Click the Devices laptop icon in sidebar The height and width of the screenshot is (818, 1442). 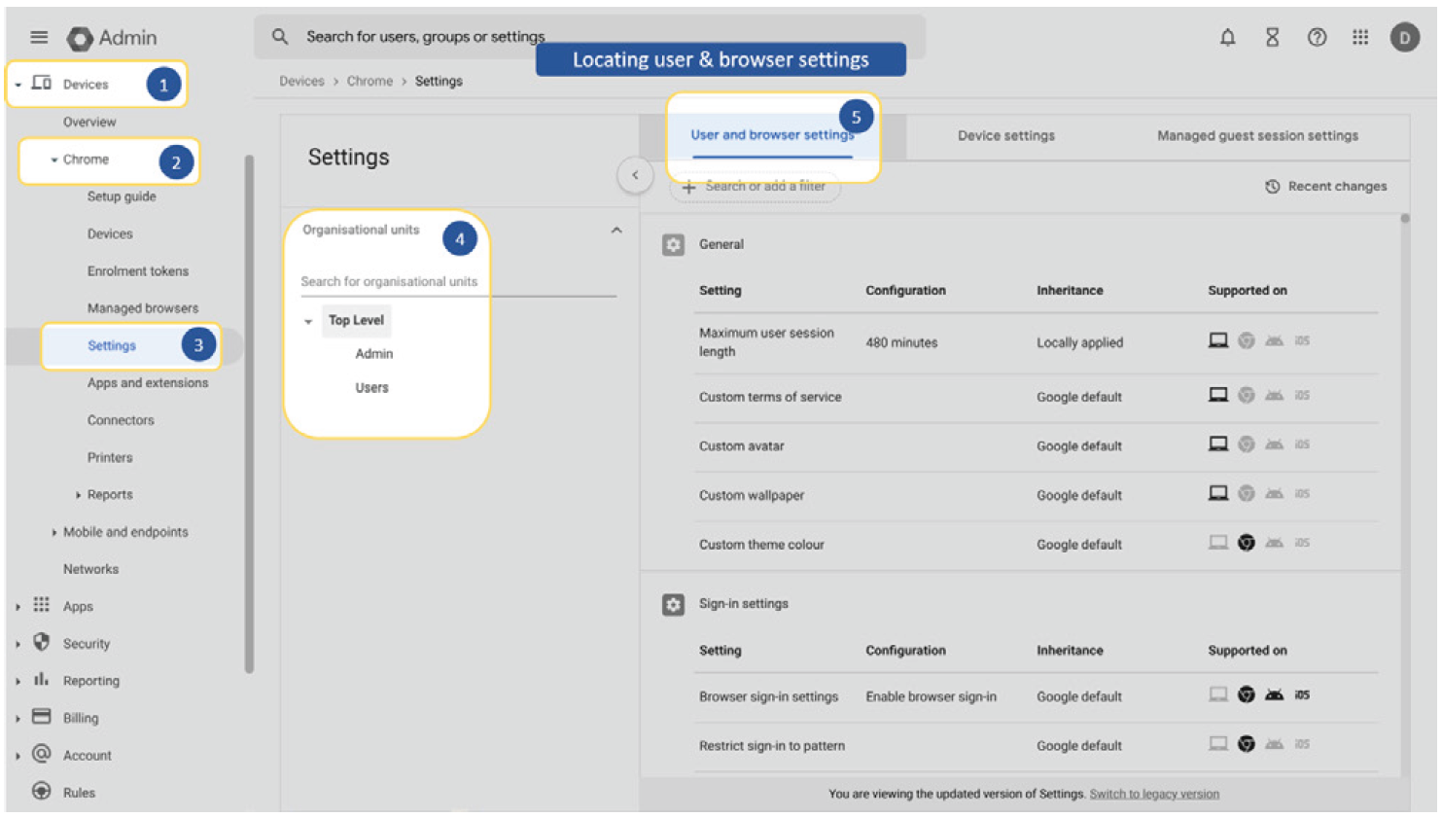tap(41, 83)
